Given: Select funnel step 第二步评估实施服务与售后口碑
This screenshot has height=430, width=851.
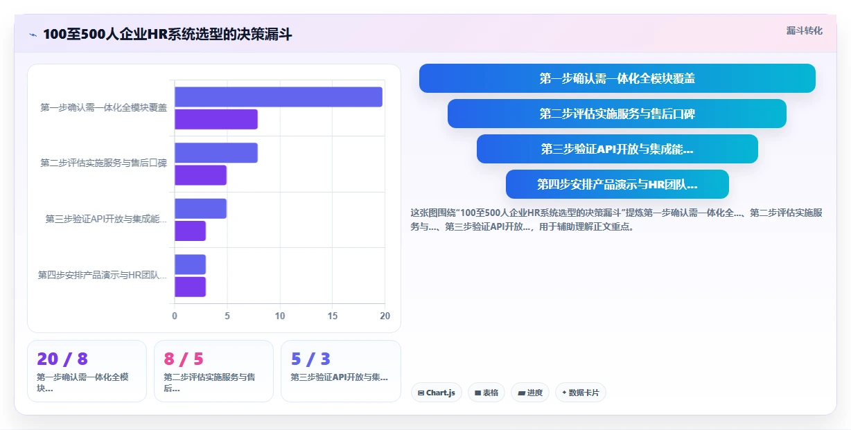Looking at the screenshot, I should [x=617, y=114].
